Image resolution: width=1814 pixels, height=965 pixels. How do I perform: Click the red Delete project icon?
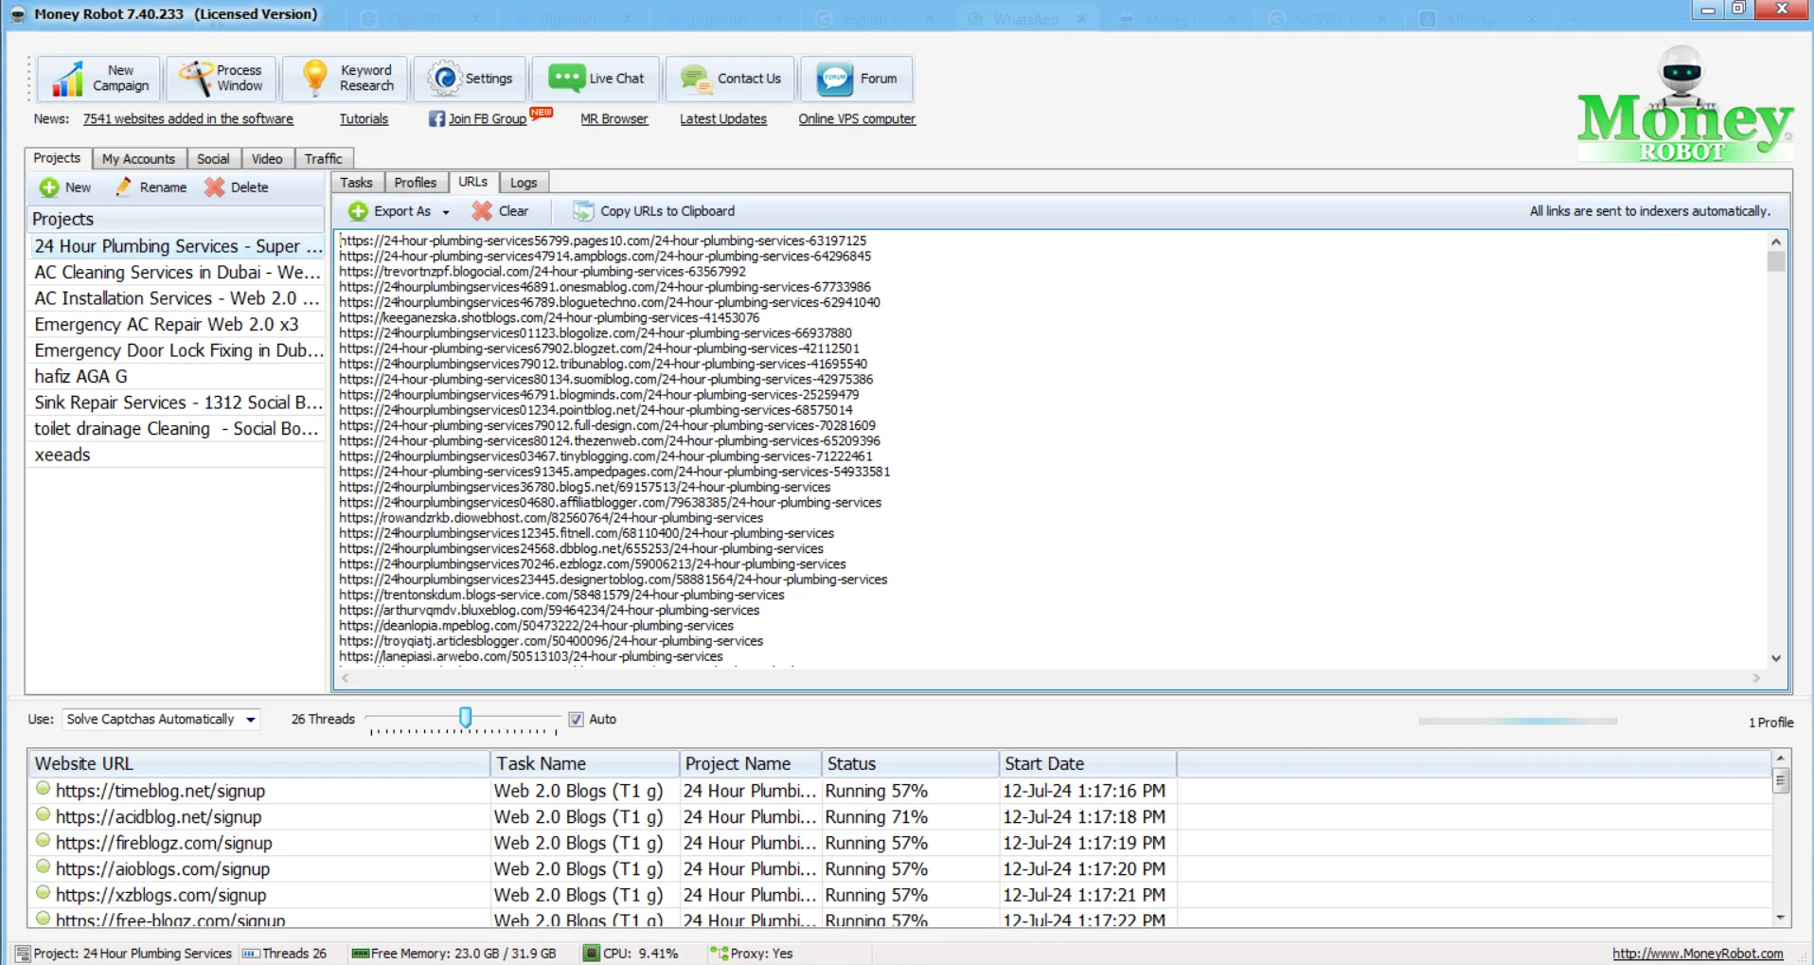pyautogui.click(x=215, y=188)
